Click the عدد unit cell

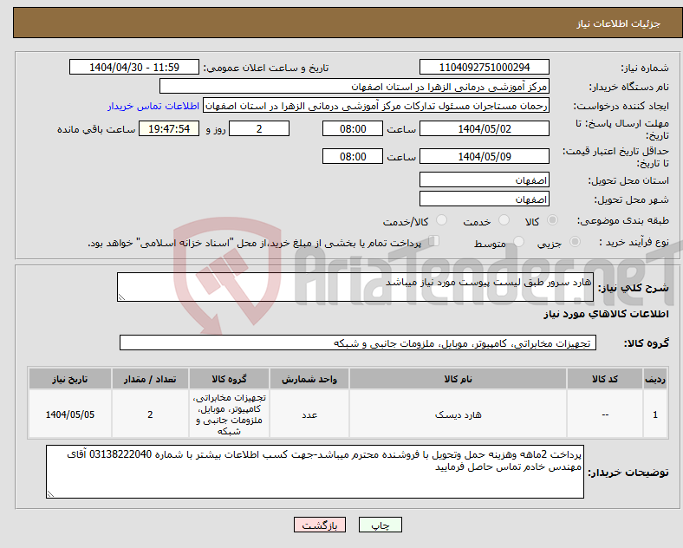pos(309,414)
